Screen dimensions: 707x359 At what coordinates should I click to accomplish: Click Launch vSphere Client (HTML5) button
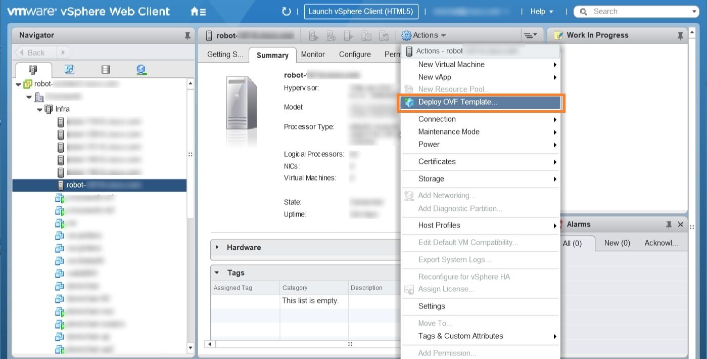[361, 12]
